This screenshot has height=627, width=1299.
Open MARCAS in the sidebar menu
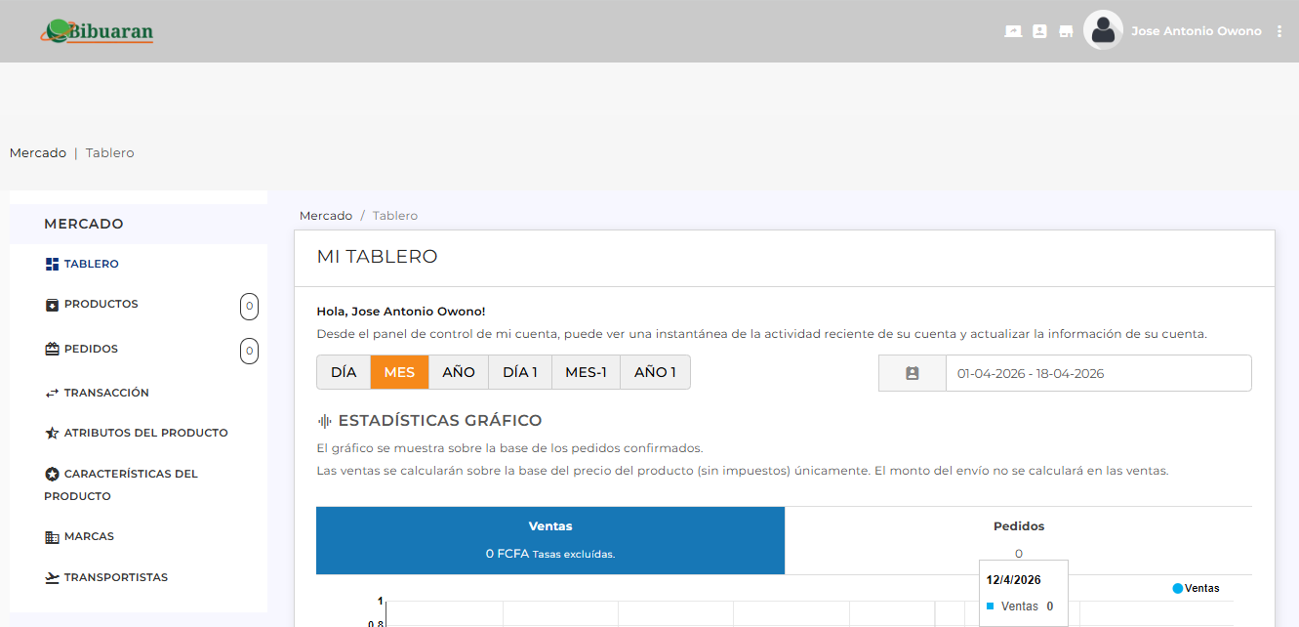click(x=89, y=536)
